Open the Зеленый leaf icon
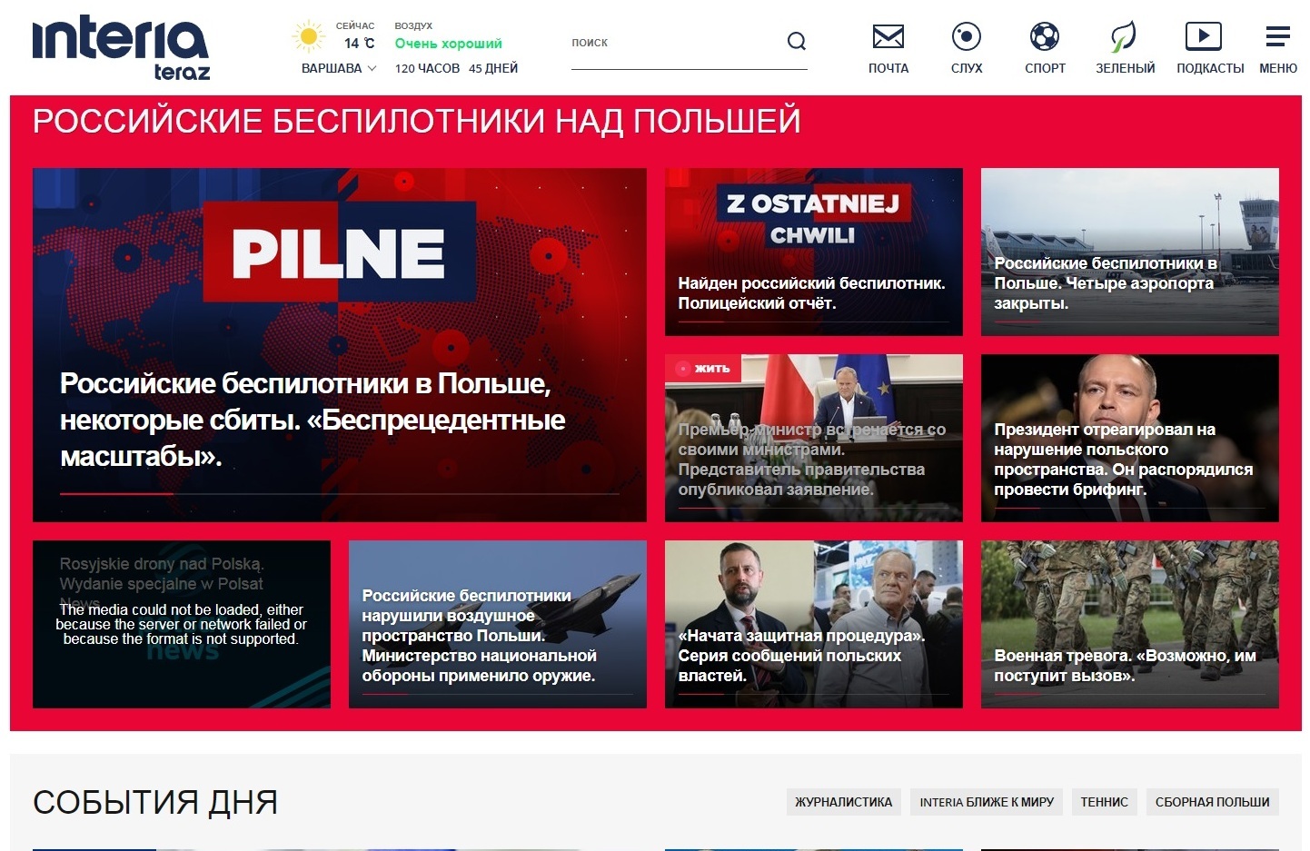This screenshot has width=1310, height=851. pos(1124,38)
